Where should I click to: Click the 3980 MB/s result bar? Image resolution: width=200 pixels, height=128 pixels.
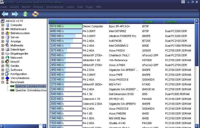pos(66,36)
